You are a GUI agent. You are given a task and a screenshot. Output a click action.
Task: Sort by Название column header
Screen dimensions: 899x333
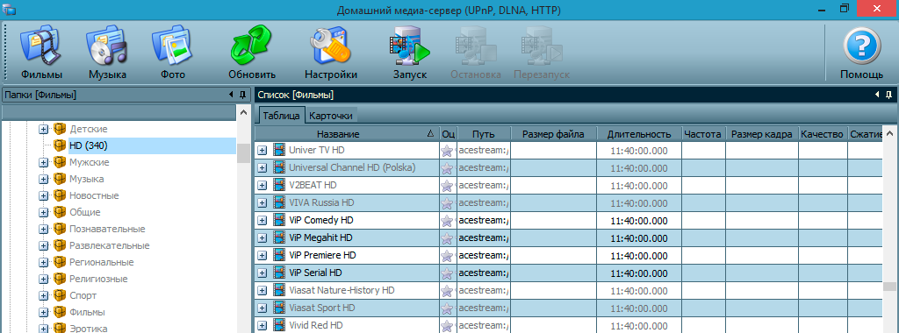[x=347, y=134]
